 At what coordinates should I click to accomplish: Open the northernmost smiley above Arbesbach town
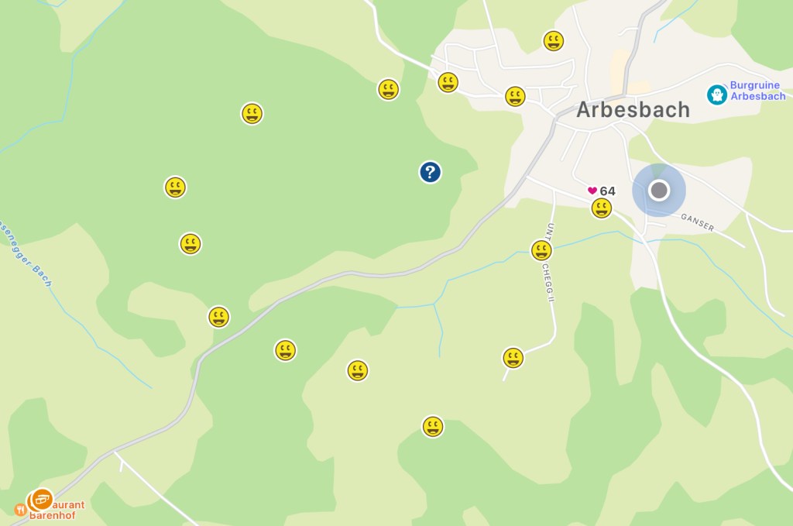(553, 41)
